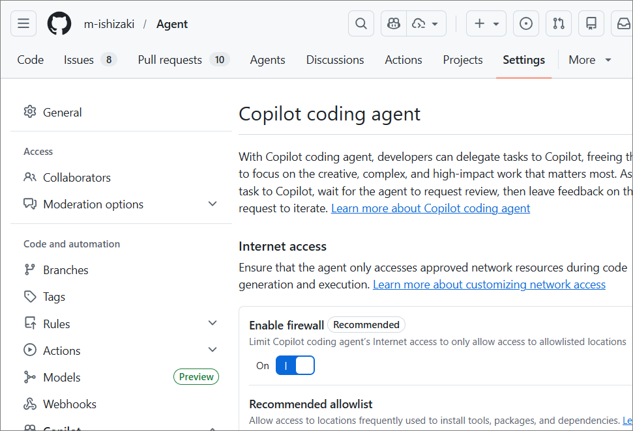Open the repository Actions tab
Screen dimensions: 633x431
click(x=404, y=60)
